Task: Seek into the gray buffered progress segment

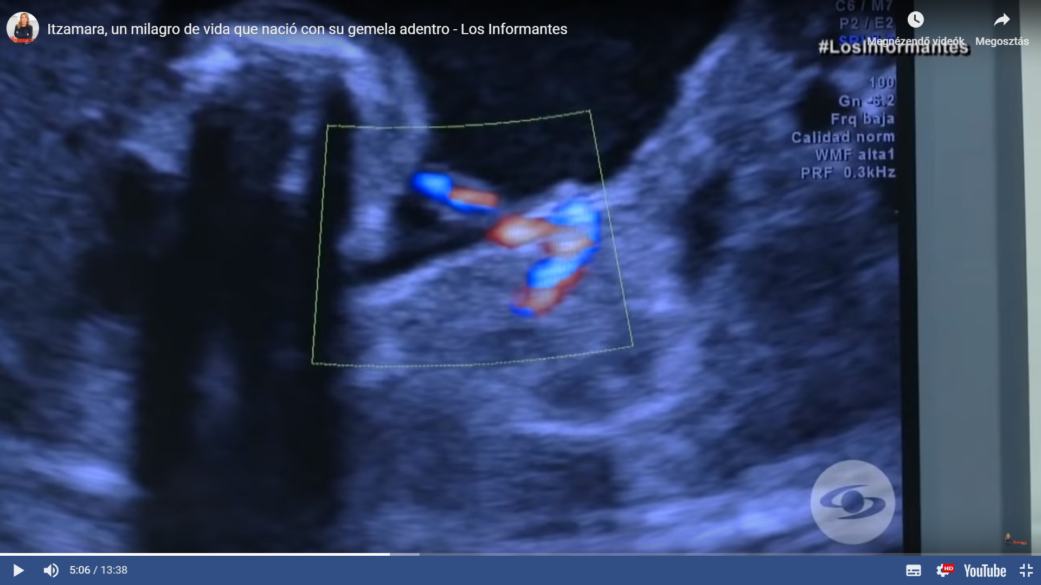Action: tap(405, 554)
